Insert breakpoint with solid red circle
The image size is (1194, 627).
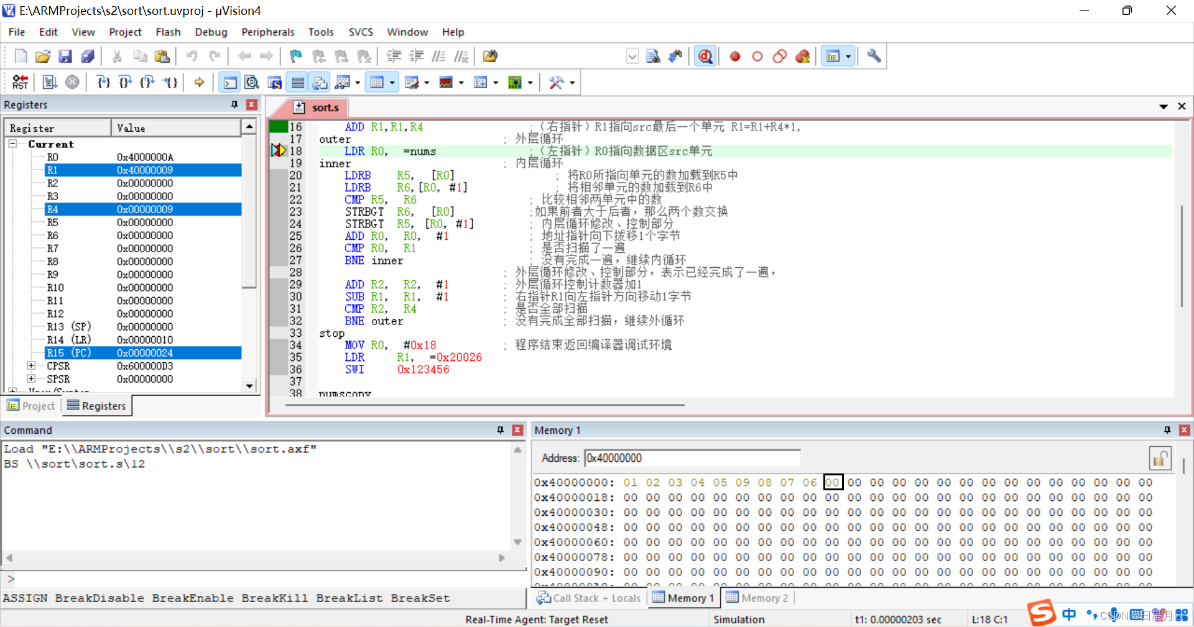click(x=735, y=57)
